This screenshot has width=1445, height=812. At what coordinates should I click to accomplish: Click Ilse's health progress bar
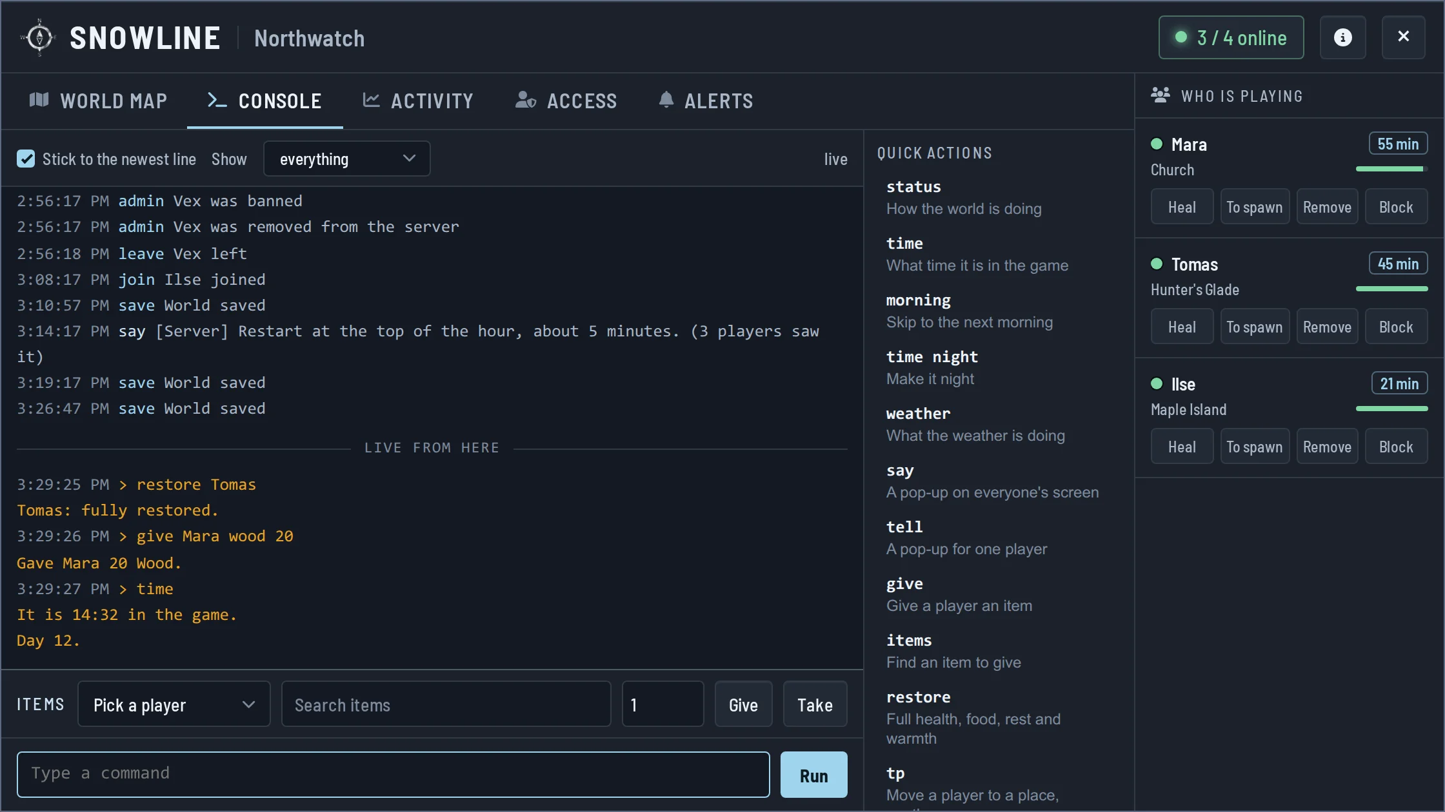click(1391, 409)
